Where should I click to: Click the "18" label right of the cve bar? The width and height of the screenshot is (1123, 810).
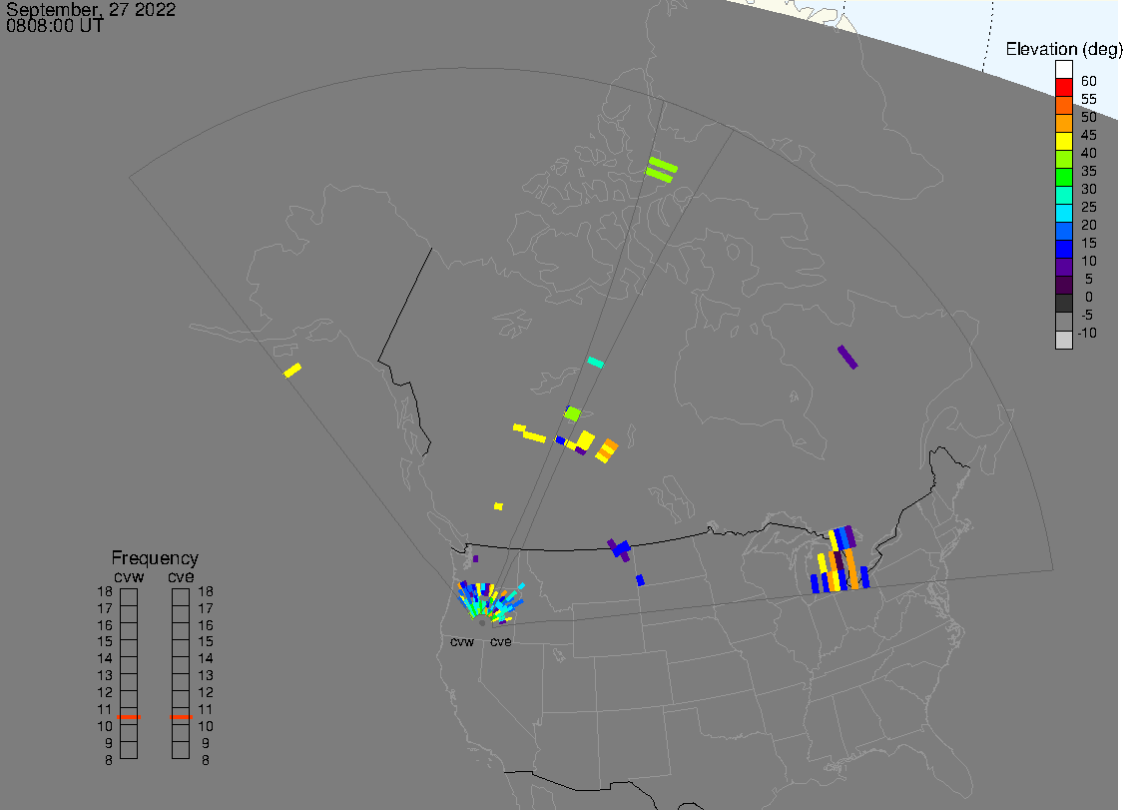206,591
